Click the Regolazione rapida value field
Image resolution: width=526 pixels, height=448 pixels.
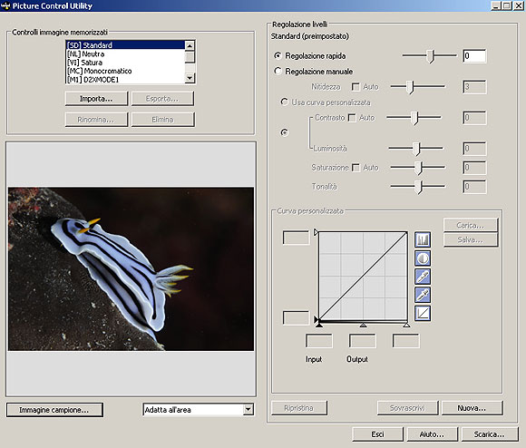[474, 56]
